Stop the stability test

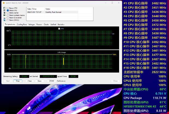pos(18,81)
